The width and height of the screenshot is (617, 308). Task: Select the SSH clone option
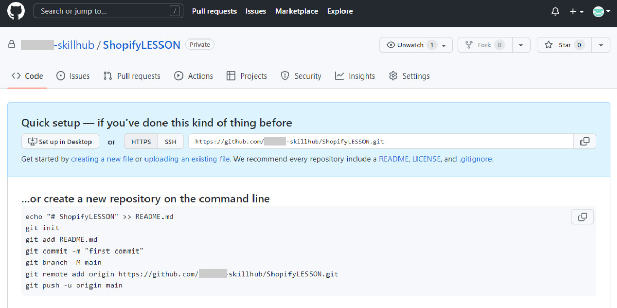point(170,142)
